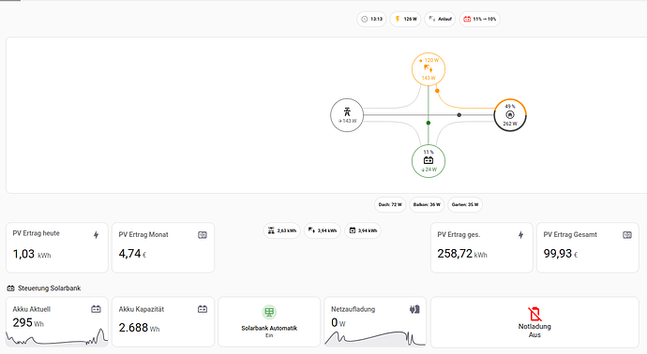The image size is (647, 354).
Task: Click the 1,03 kWh value in PV Ertrag heute
Action: click(x=32, y=255)
